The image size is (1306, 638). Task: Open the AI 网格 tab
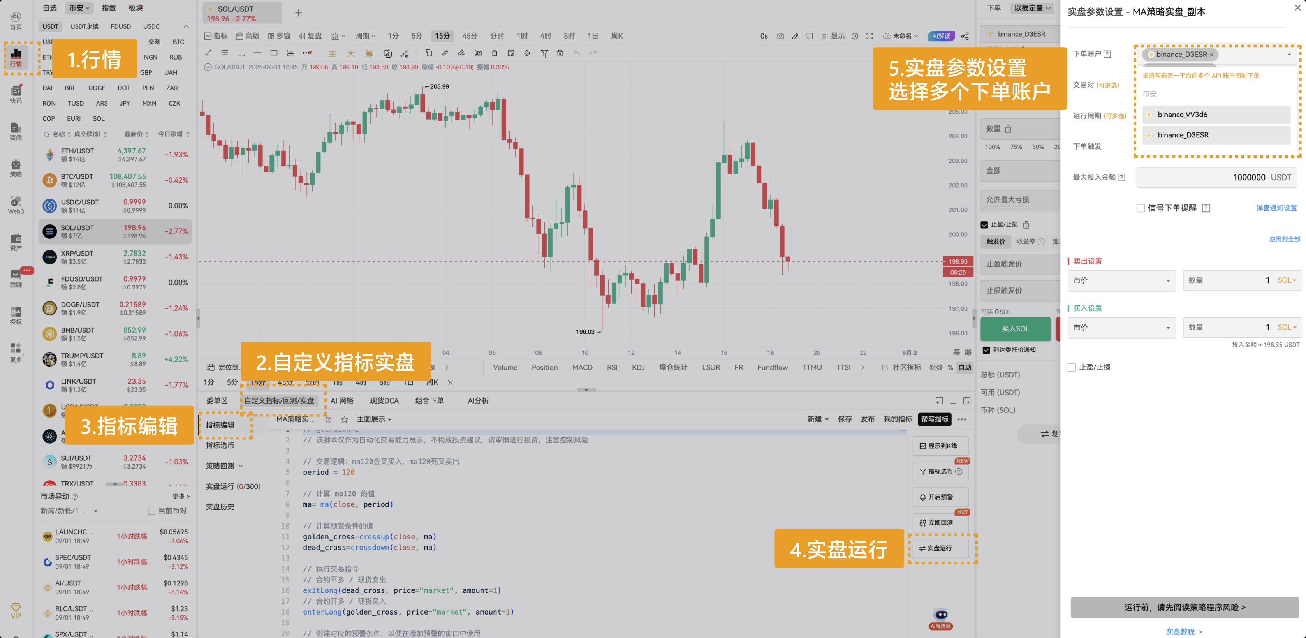pyautogui.click(x=342, y=401)
